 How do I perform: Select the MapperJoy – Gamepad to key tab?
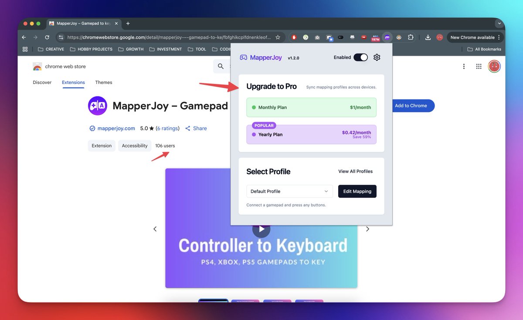tap(83, 23)
